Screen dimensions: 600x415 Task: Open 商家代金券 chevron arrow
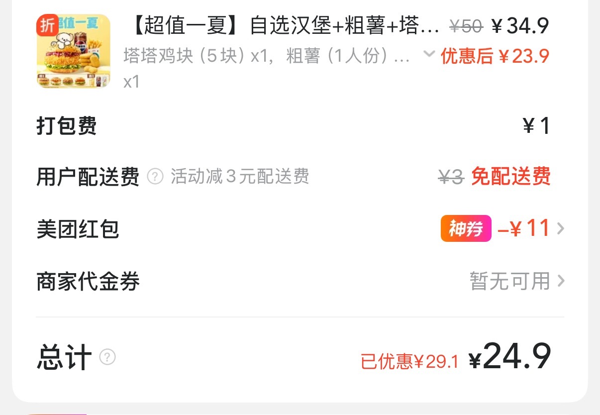tap(561, 281)
